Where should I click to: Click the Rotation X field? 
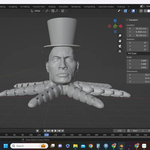[138, 43]
